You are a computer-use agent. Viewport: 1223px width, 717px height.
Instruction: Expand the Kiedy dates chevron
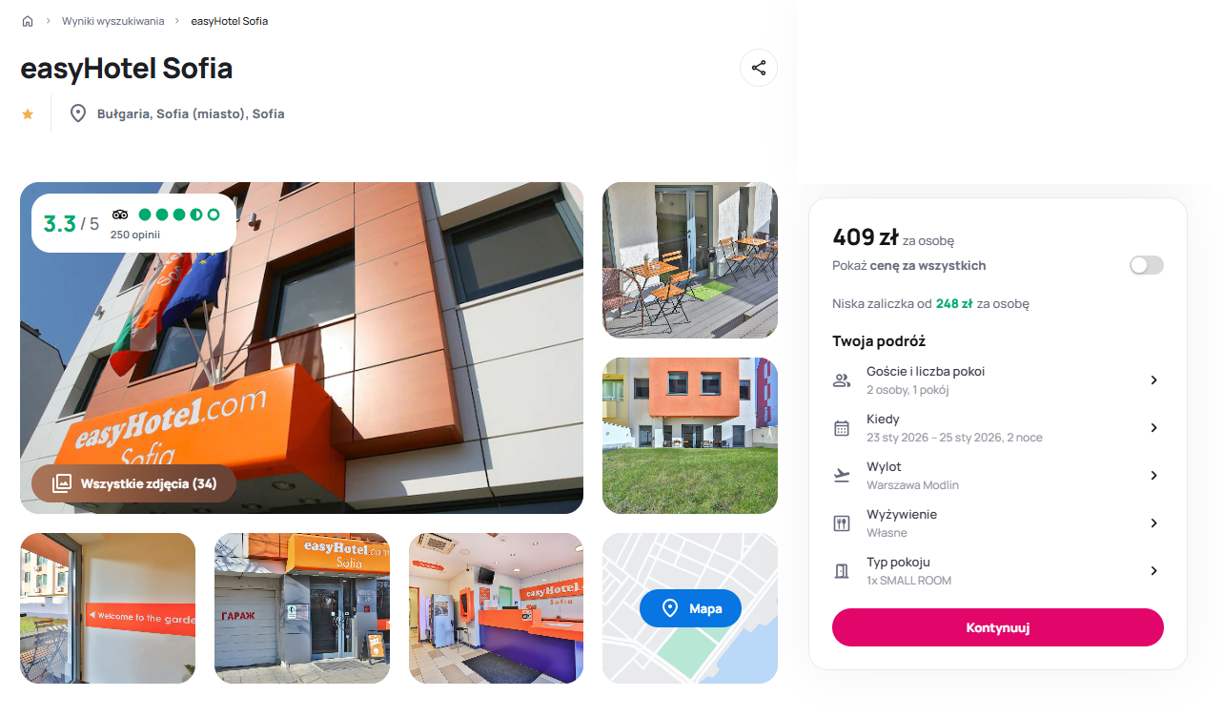point(1153,428)
